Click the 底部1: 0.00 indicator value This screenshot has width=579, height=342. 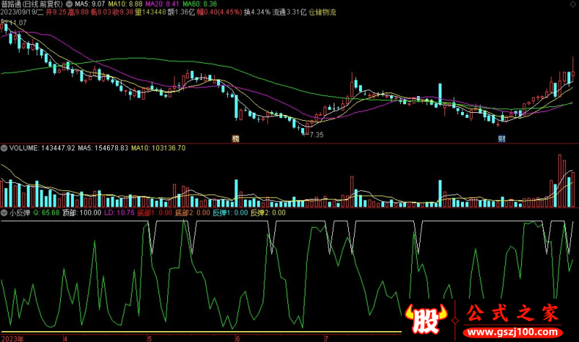[155, 213]
